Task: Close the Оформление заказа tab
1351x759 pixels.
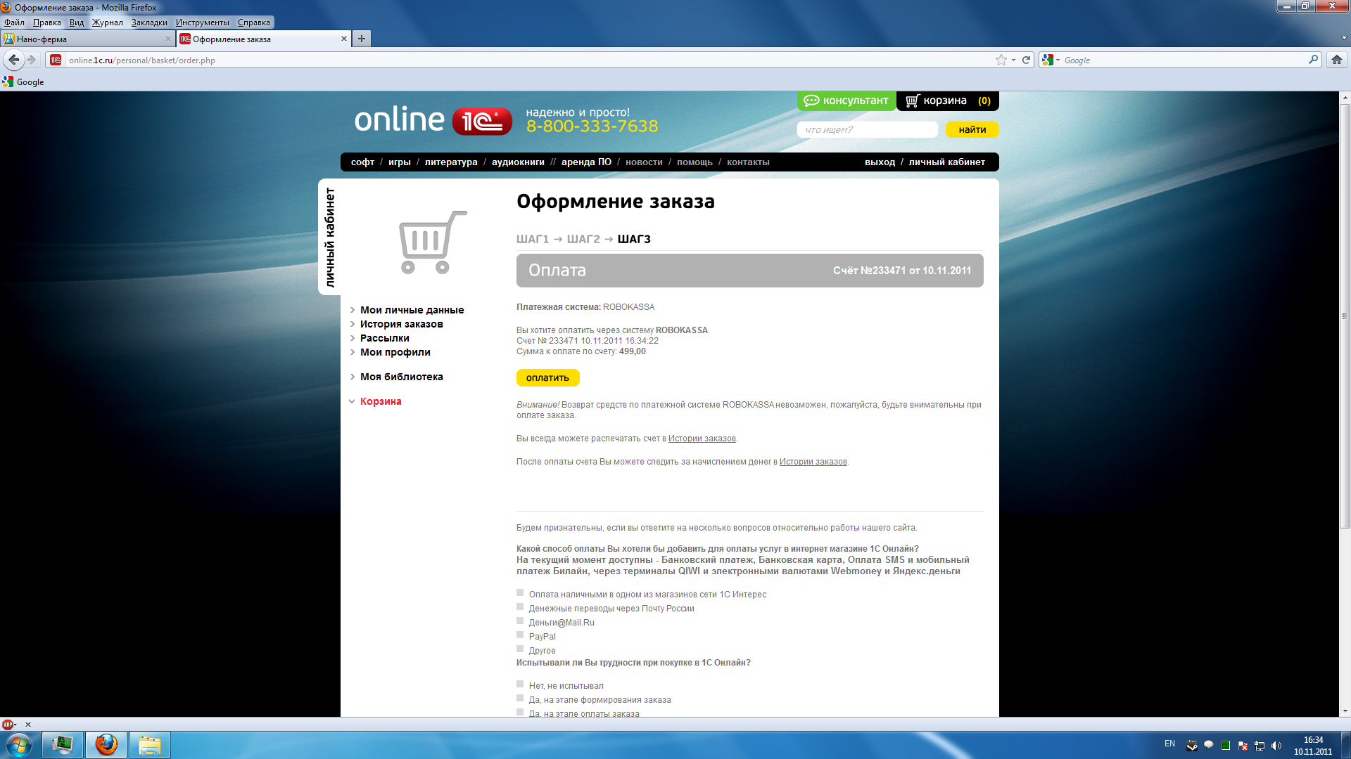Action: (344, 39)
